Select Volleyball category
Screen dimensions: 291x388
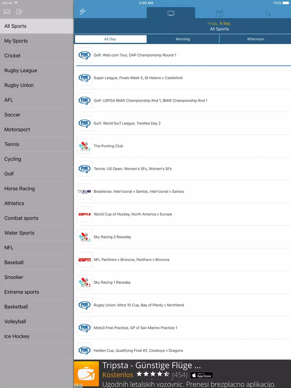(x=37, y=321)
